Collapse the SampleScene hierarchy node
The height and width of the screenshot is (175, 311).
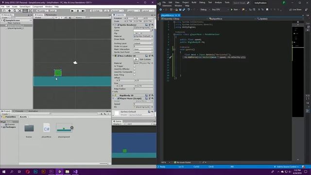2,20
